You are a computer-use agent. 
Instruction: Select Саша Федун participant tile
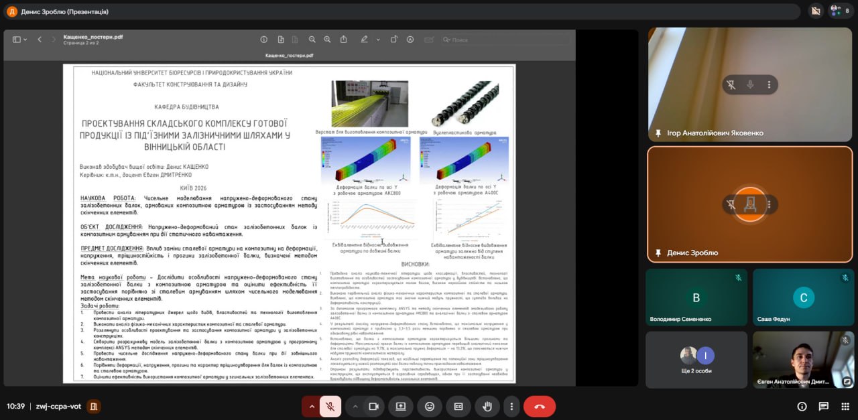803,297
